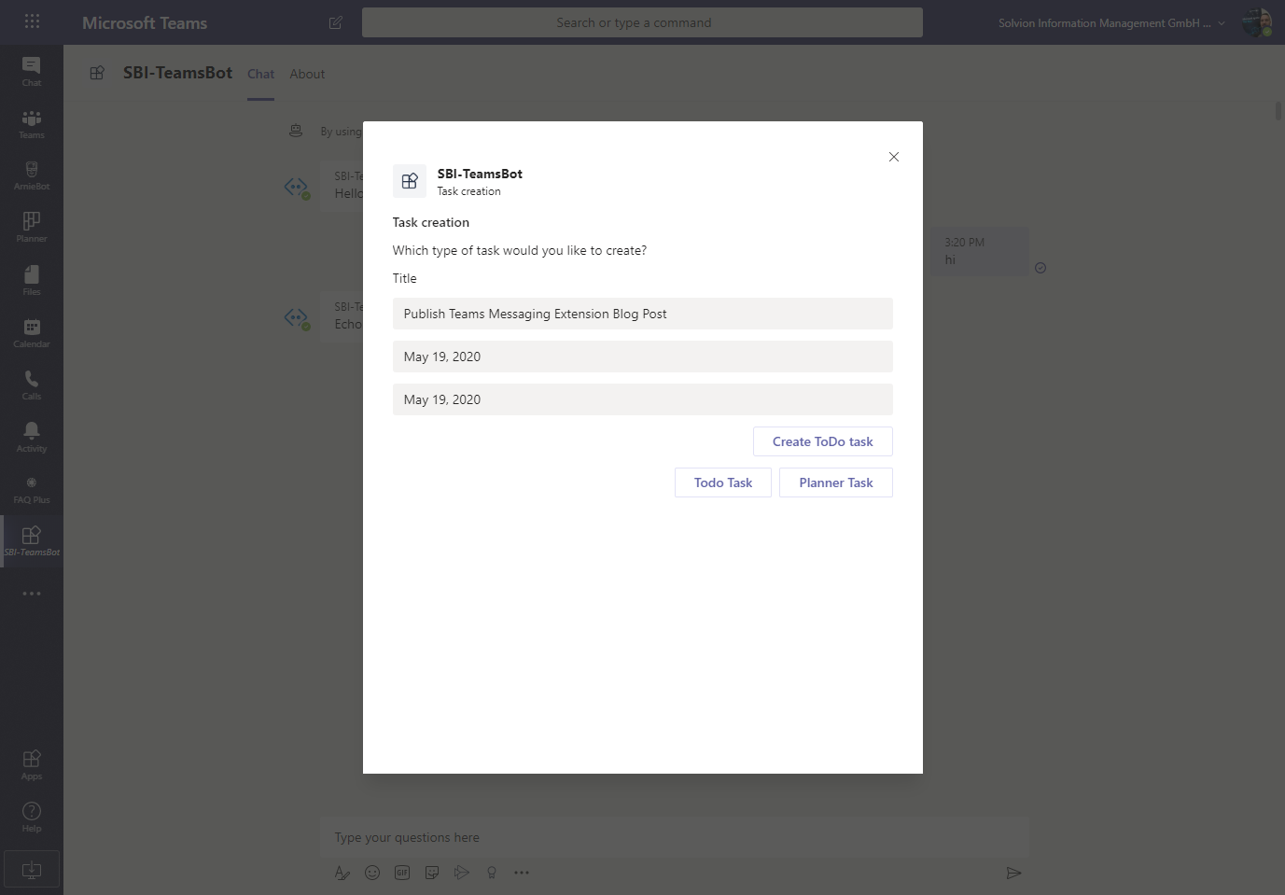This screenshot has height=895, width=1285.
Task: Open Files in the left sidebar
Action: pos(32,280)
